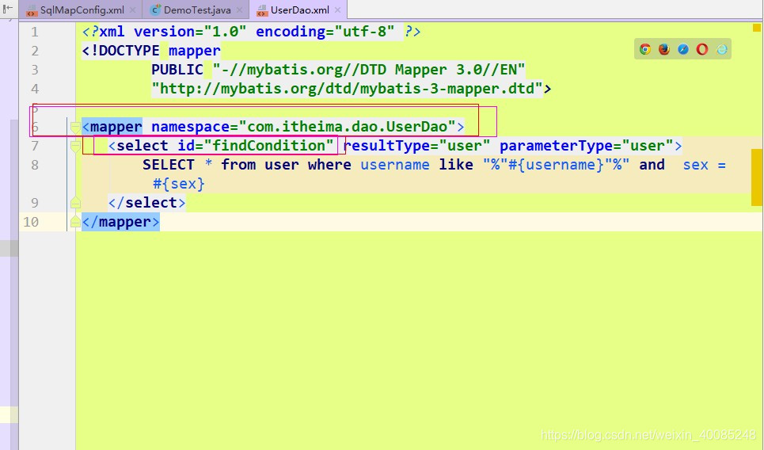Close the DemoTest.java tab
The height and width of the screenshot is (450, 764).
tap(239, 10)
